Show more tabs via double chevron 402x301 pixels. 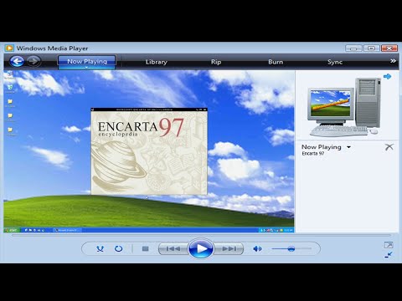point(393,61)
